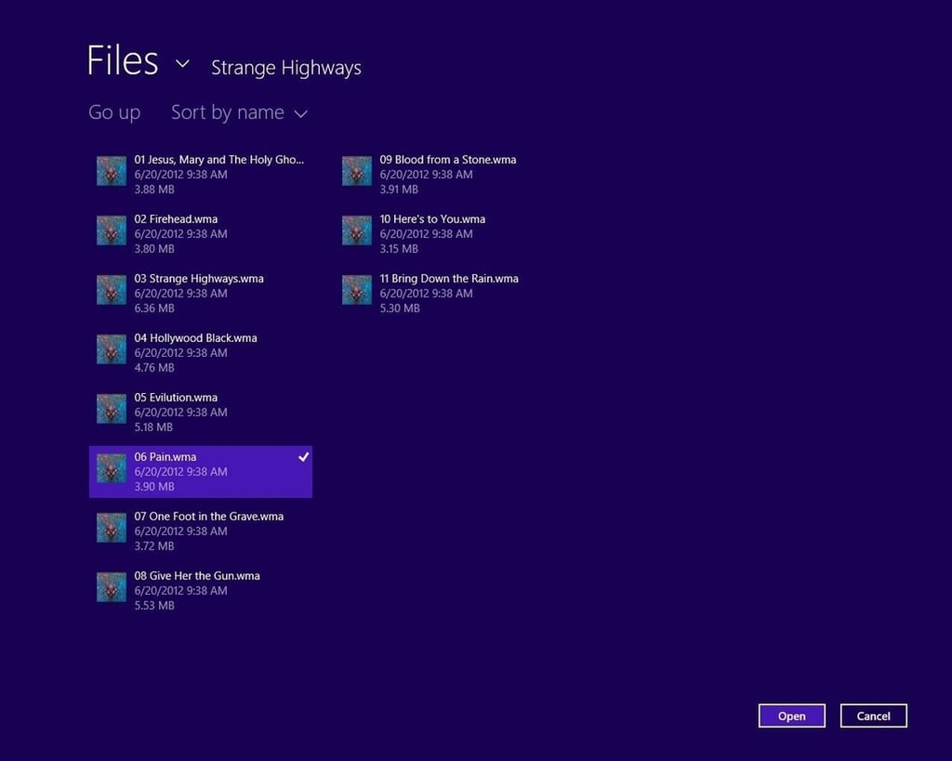
Task: Click the Strange Highways folder title
Action: point(286,68)
